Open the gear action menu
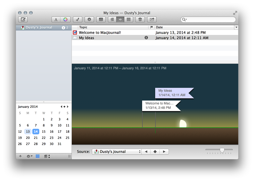 pyautogui.click(x=29, y=156)
